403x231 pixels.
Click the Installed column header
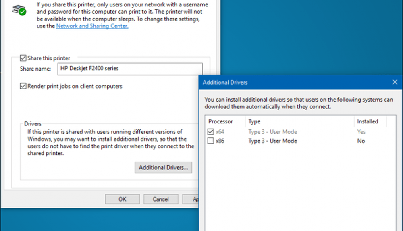(368, 121)
